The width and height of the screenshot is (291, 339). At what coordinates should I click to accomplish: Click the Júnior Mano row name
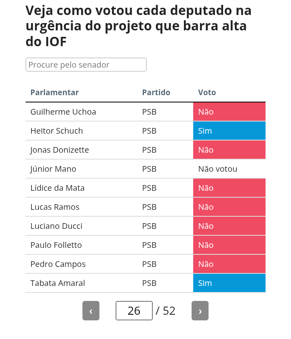53,169
